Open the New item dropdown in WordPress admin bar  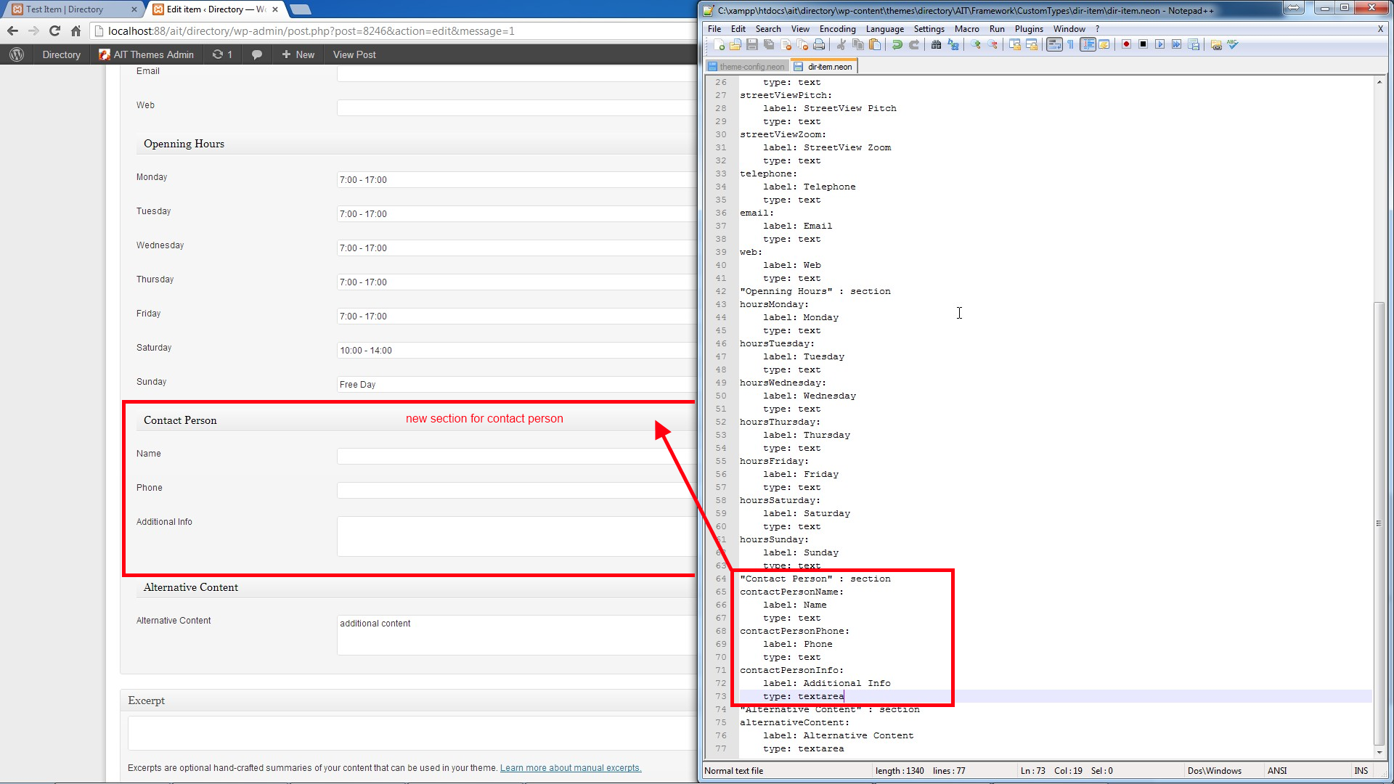pos(297,54)
